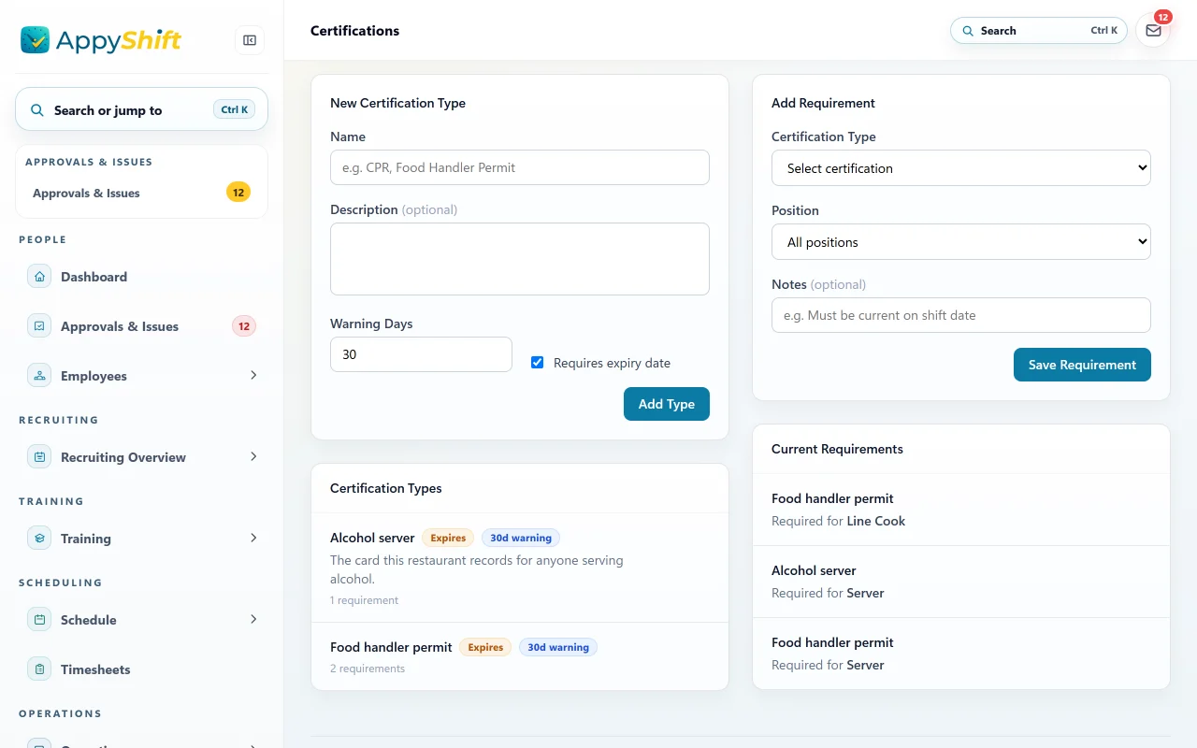The height and width of the screenshot is (748, 1197).
Task: Focus the certification Name input field
Action: click(519, 167)
